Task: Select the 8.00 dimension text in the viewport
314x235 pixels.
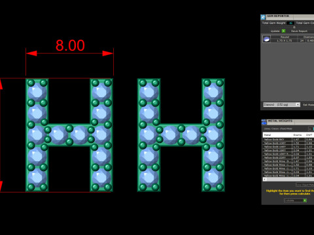Action: pyautogui.click(x=70, y=46)
